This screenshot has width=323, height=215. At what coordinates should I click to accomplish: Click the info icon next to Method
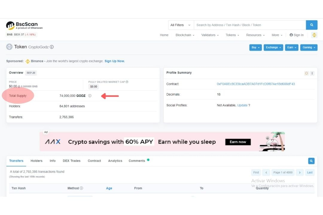coord(81,188)
